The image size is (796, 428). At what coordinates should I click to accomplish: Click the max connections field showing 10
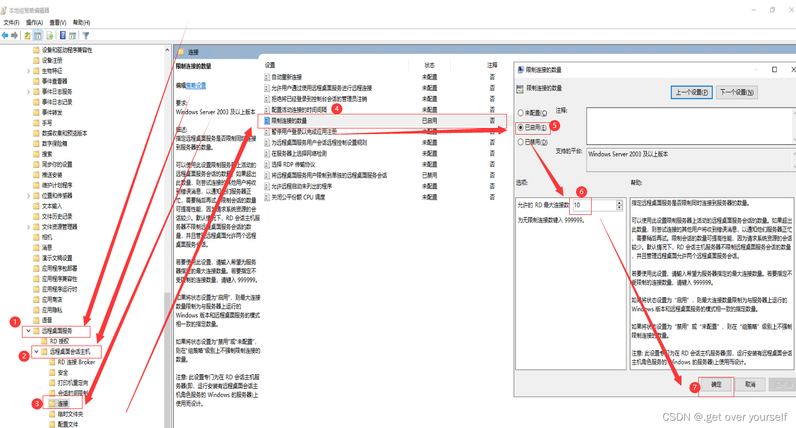[x=593, y=205]
